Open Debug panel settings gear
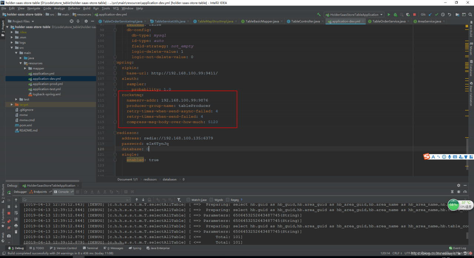Image resolution: width=474 pixels, height=258 pixels. pos(458,186)
